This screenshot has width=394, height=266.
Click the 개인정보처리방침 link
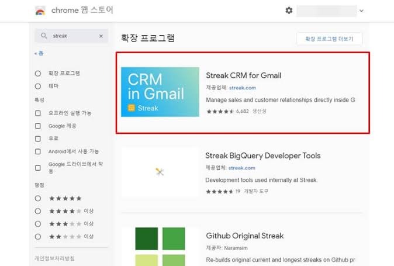point(54,258)
